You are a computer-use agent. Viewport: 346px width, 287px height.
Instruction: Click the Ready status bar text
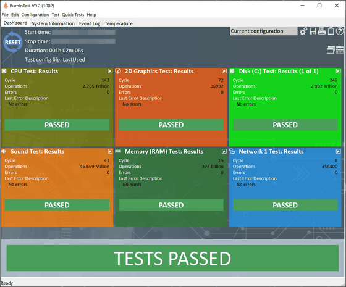[x=7, y=283]
